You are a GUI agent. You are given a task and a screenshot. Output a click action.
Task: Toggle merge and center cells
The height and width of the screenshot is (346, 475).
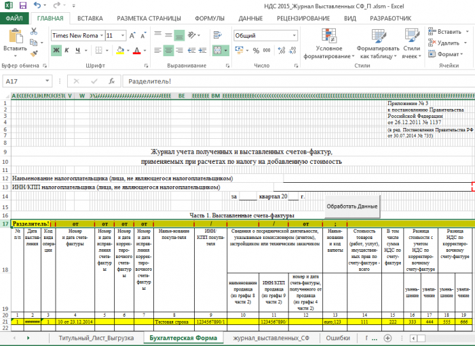click(x=218, y=51)
